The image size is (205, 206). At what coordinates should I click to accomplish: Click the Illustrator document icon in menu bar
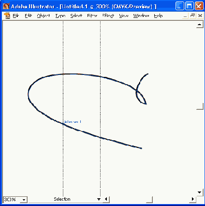(7, 16)
